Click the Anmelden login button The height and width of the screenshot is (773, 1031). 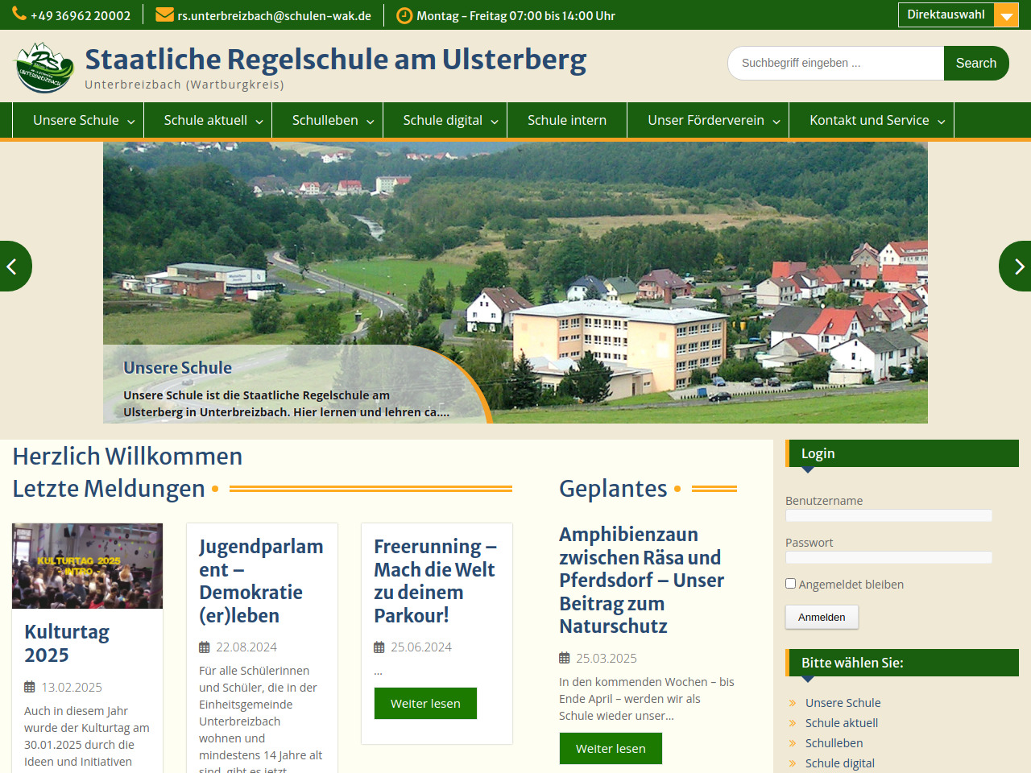tap(822, 617)
